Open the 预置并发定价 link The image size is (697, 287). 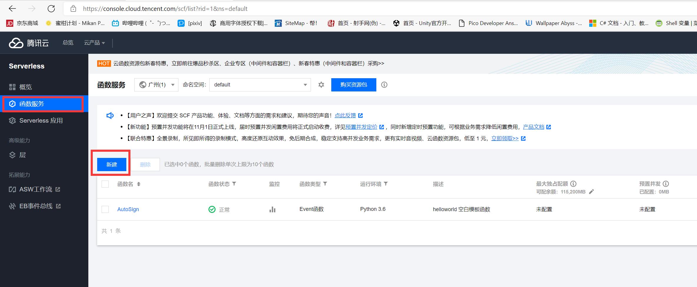361,127
